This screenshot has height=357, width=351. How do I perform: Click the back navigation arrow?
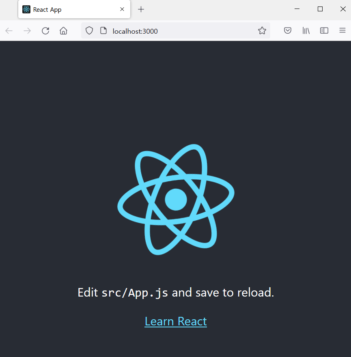pos(9,31)
